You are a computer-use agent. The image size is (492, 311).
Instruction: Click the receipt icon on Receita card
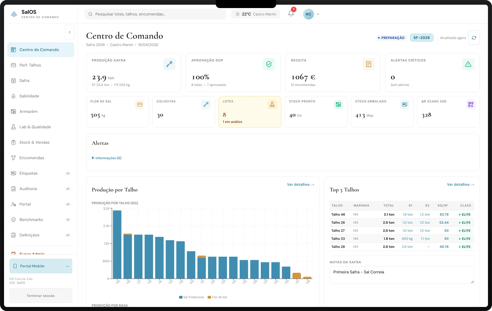pyautogui.click(x=369, y=64)
